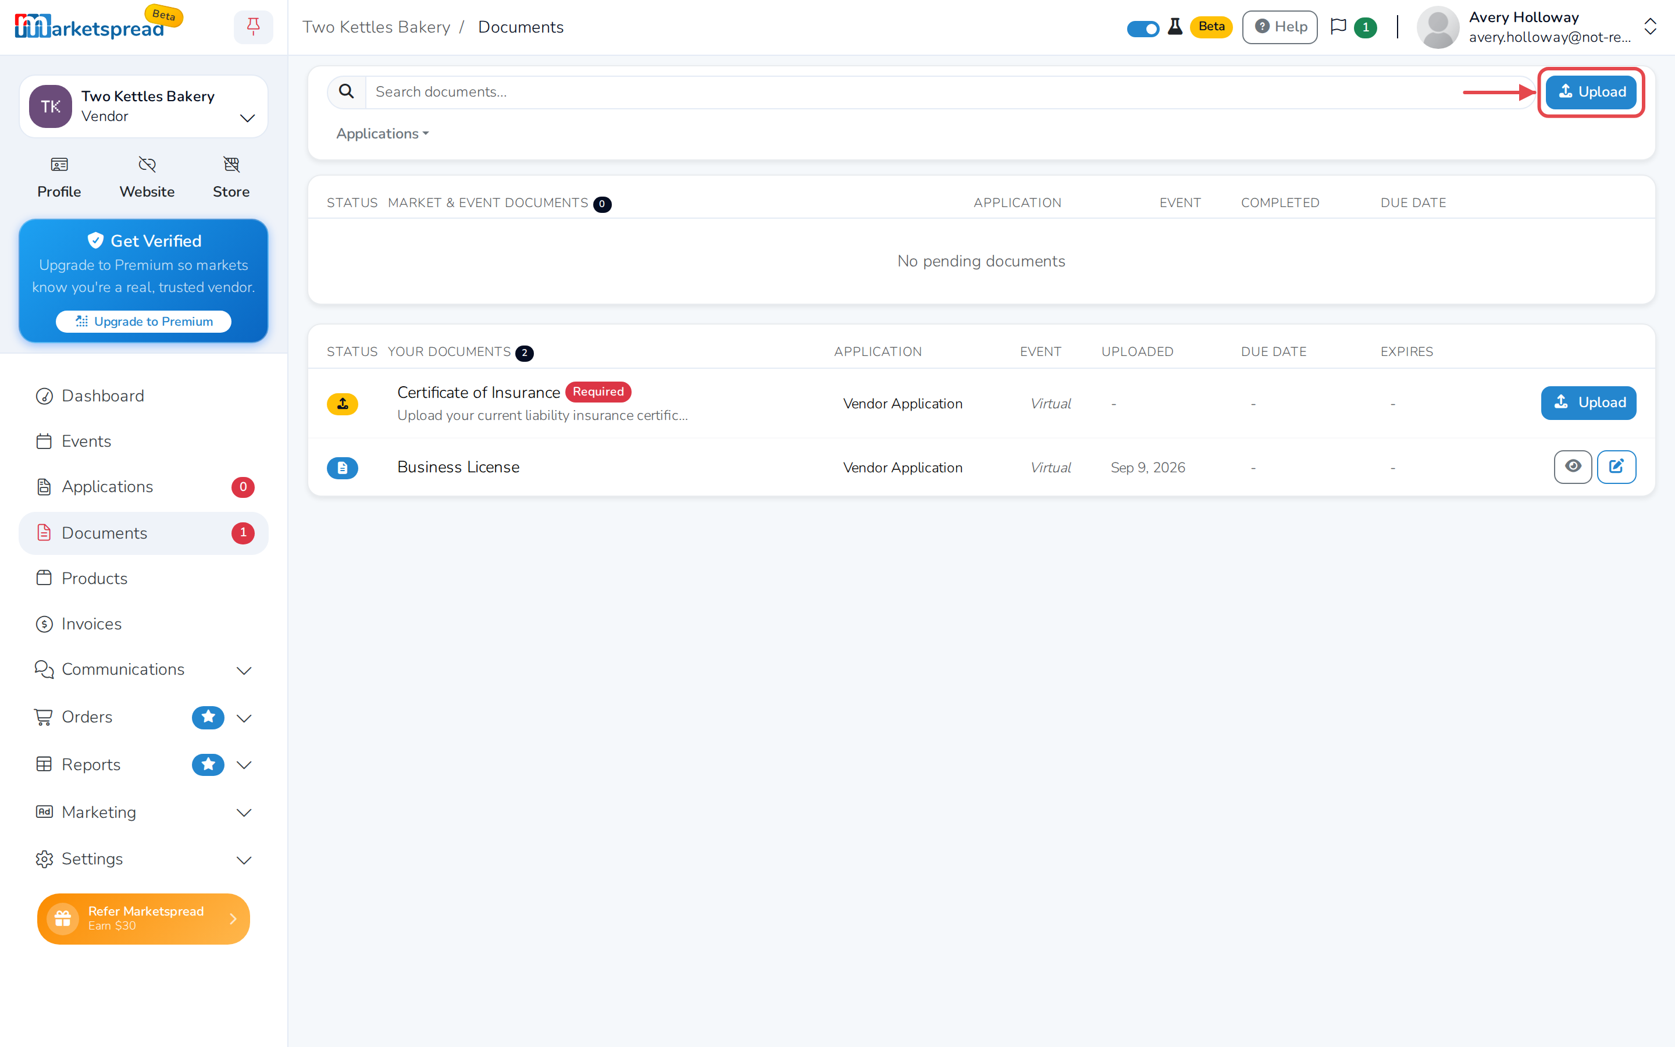The image size is (1675, 1047).
Task: Click the Reports premium star badge
Action: 208,764
